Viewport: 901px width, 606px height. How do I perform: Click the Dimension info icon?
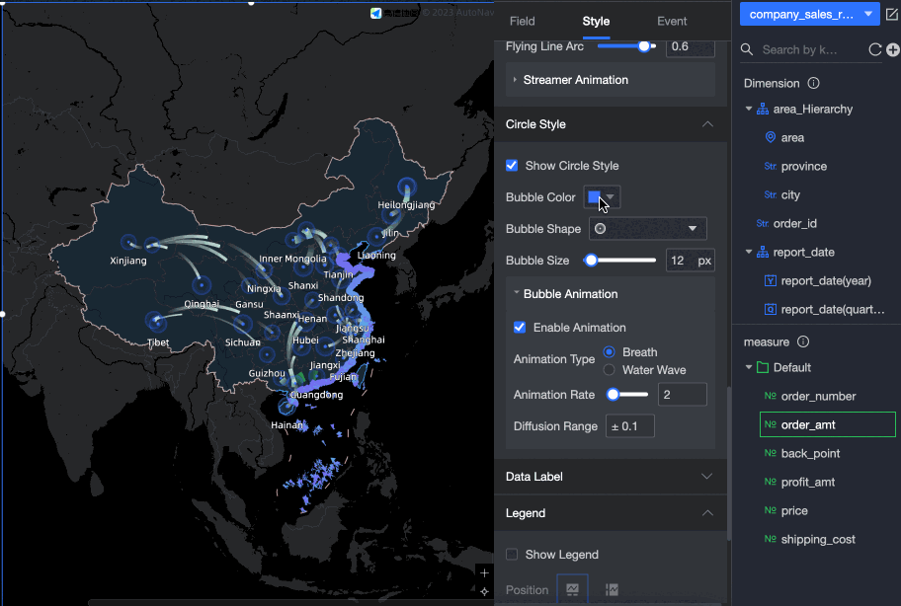(813, 83)
